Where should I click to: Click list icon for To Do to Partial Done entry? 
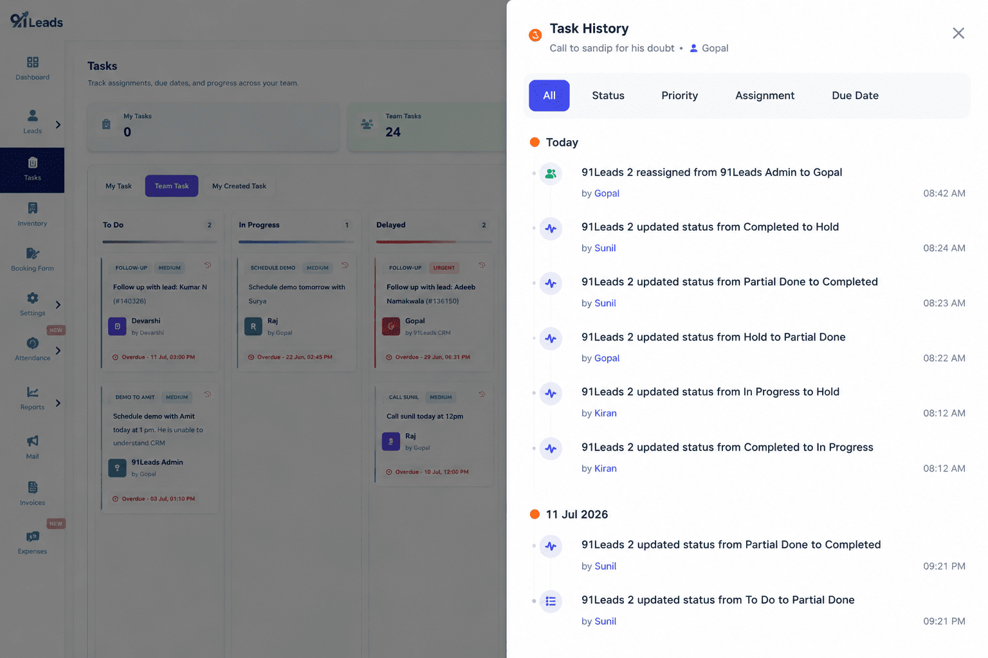click(551, 601)
